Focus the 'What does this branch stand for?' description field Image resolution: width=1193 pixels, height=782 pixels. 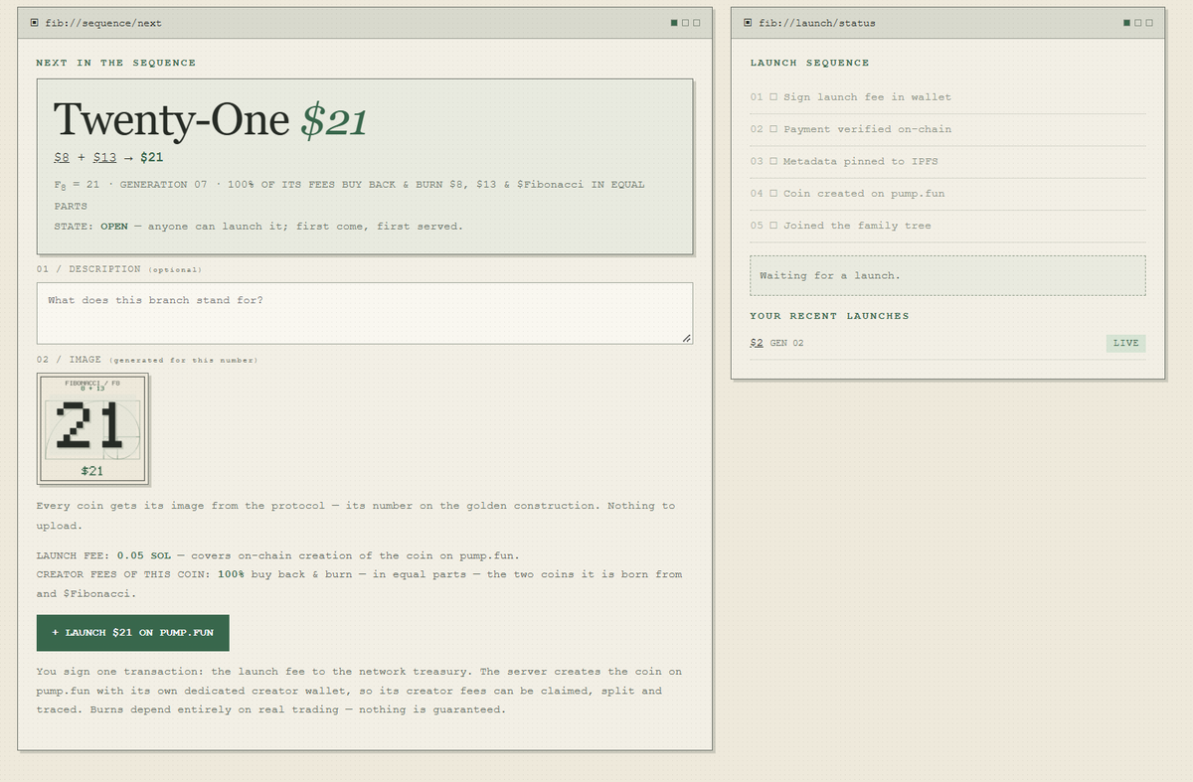coord(365,314)
